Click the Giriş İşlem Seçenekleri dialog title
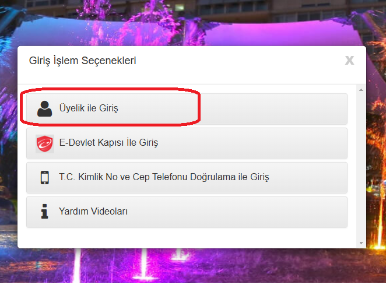 click(x=82, y=61)
